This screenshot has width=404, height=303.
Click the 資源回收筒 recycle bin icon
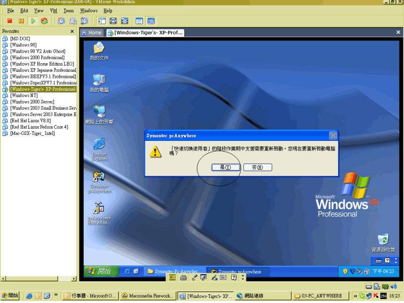tap(383, 243)
